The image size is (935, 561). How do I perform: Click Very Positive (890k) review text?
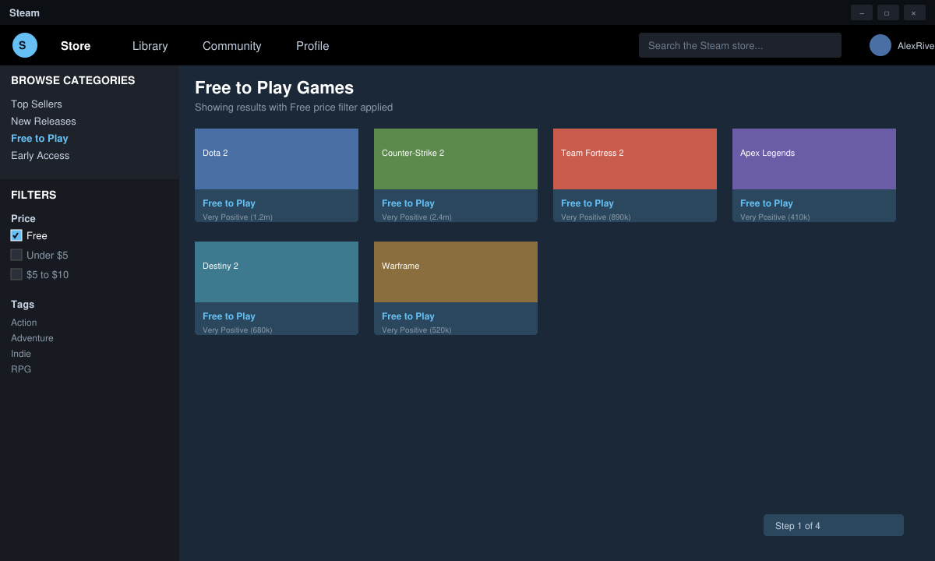(x=596, y=217)
